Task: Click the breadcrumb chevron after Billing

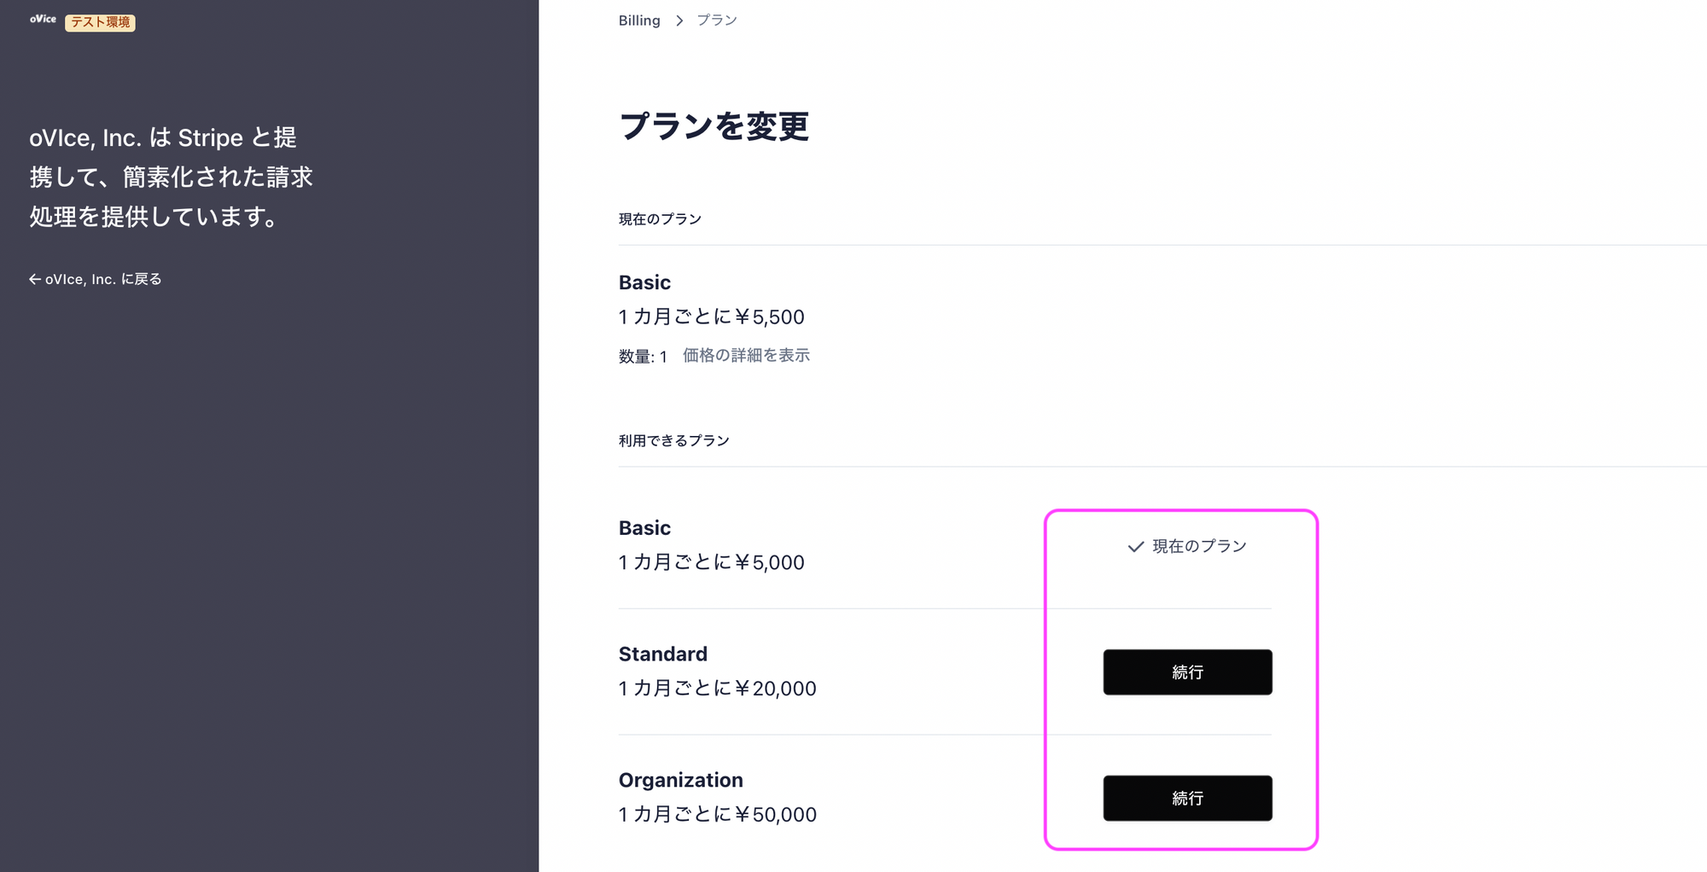Action: pyautogui.click(x=679, y=20)
